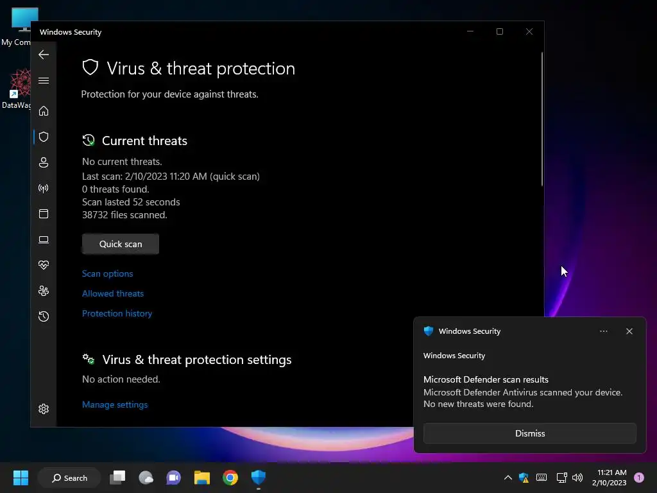Open the Chat taskbar icon

click(x=173, y=478)
